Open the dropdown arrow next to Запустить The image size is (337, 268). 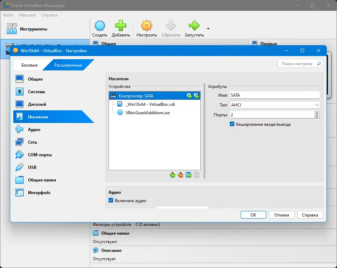[x=208, y=29]
